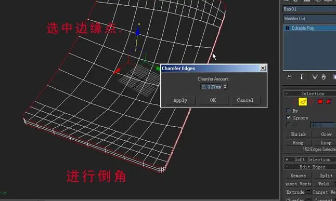The width and height of the screenshot is (336, 201).
Task: Select the Edge sub-object level icon
Action: [303, 102]
